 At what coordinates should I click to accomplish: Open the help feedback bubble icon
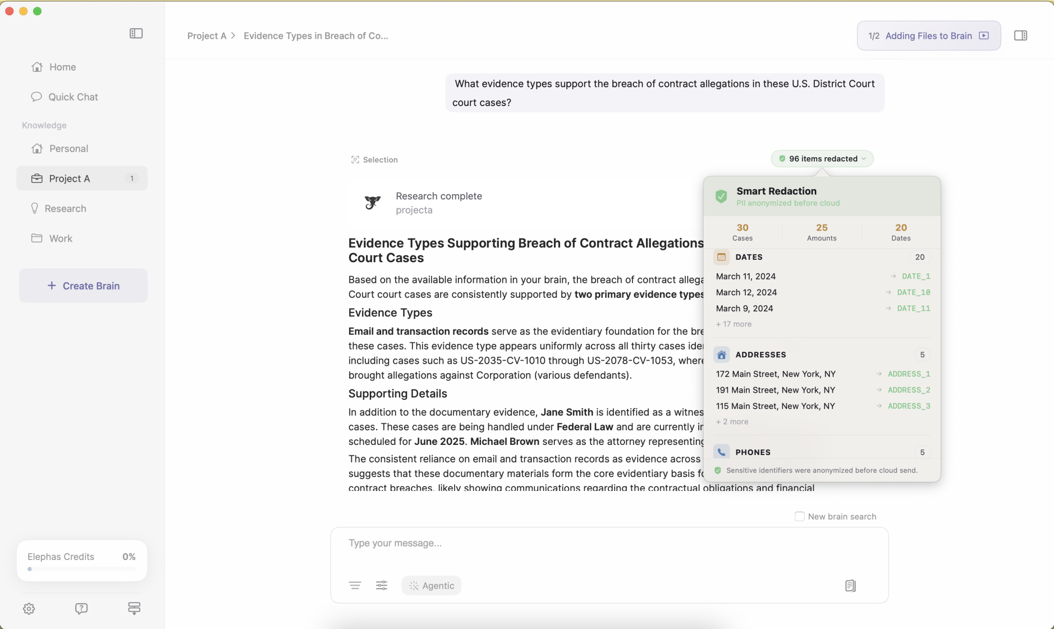[82, 608]
